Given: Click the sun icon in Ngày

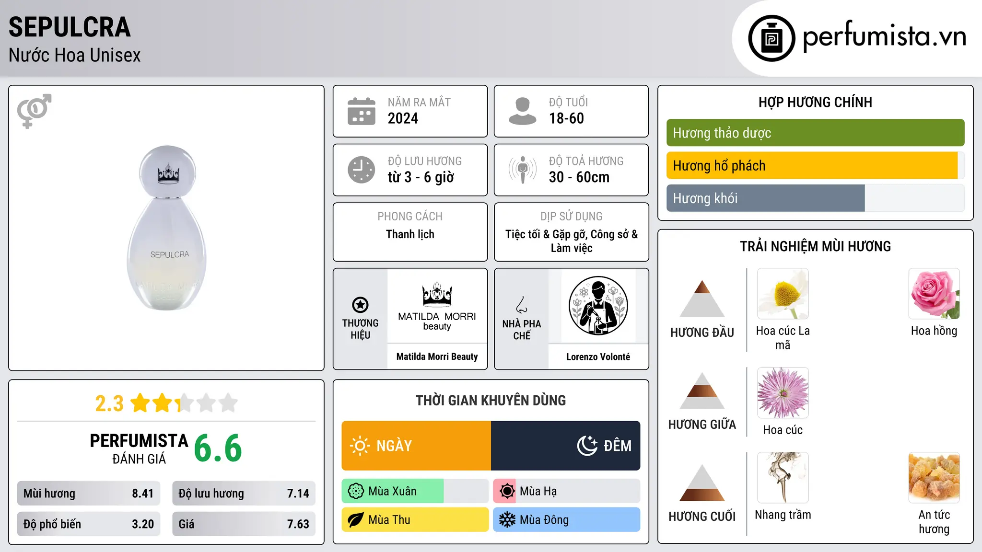Looking at the screenshot, I should [360, 446].
